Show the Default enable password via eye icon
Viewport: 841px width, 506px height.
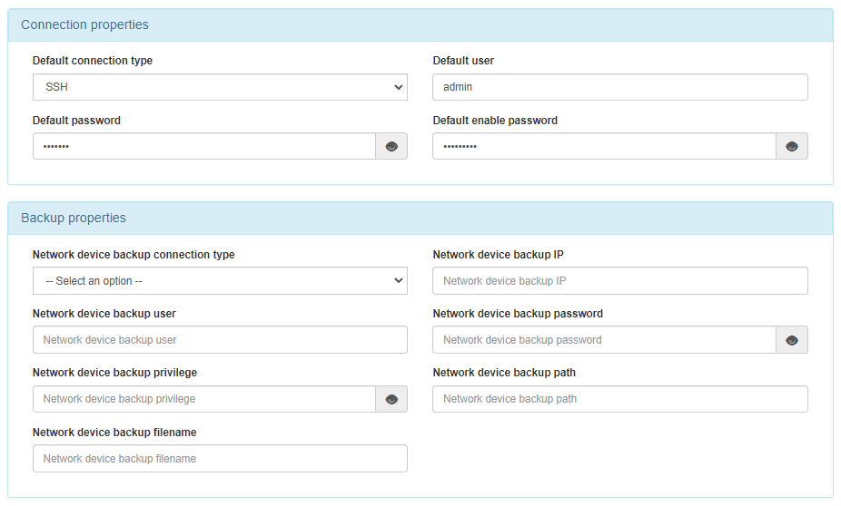pos(792,146)
